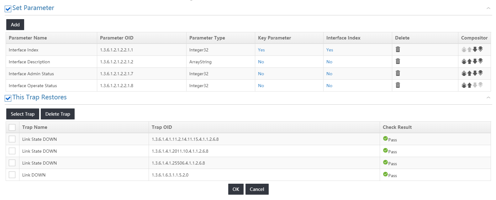Click the Check Result column header

tap(435, 127)
